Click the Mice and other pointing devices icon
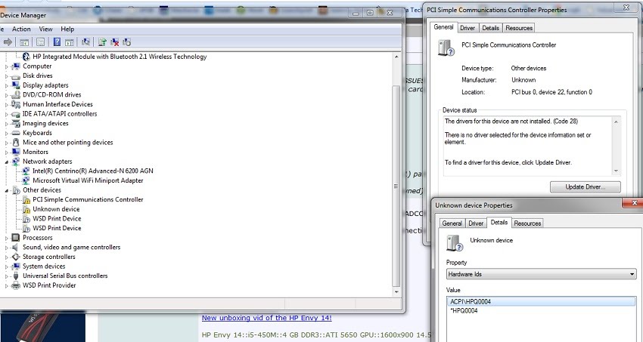643x342 pixels. (x=16, y=143)
